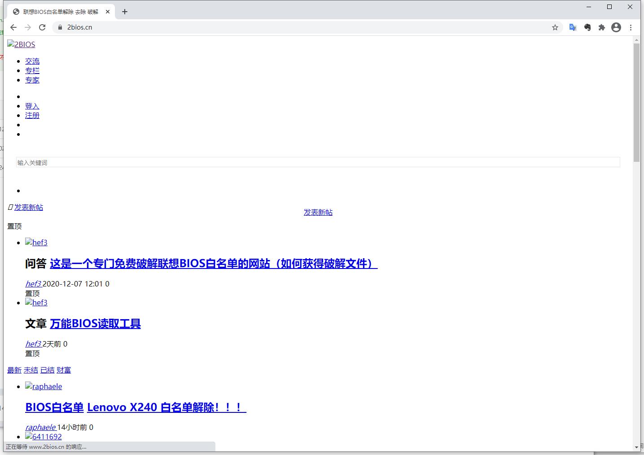Switch to the 已结 filter tab
Viewport: 644px width, 455px height.
pyautogui.click(x=47, y=370)
